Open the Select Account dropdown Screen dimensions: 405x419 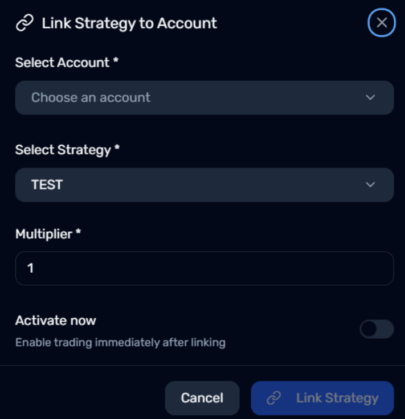pyautogui.click(x=204, y=97)
